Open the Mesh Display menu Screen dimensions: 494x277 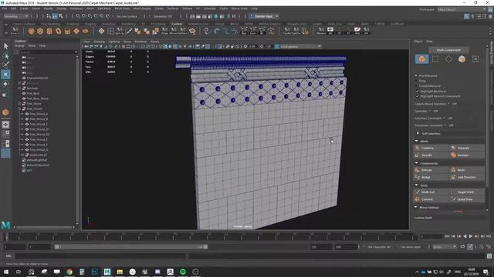coord(142,8)
